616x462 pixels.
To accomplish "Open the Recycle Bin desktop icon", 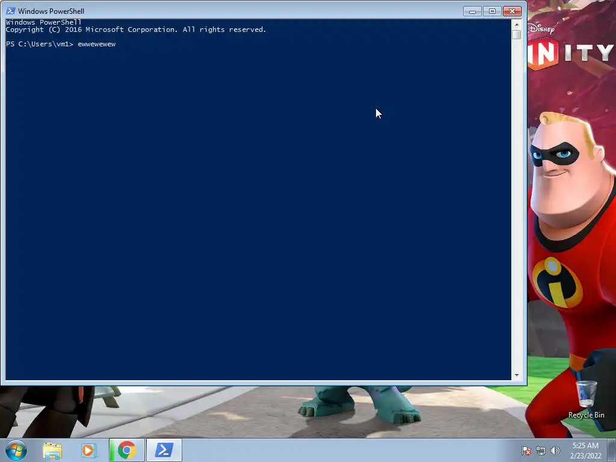I will click(x=586, y=399).
